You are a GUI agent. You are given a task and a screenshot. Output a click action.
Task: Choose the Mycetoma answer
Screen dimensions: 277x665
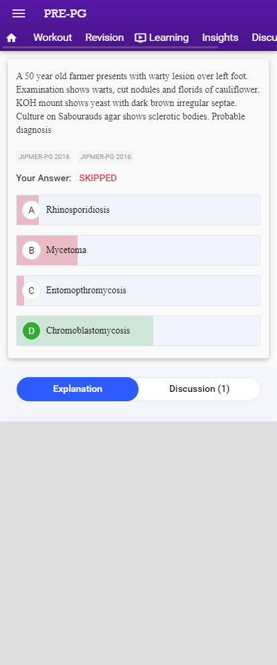[138, 250]
